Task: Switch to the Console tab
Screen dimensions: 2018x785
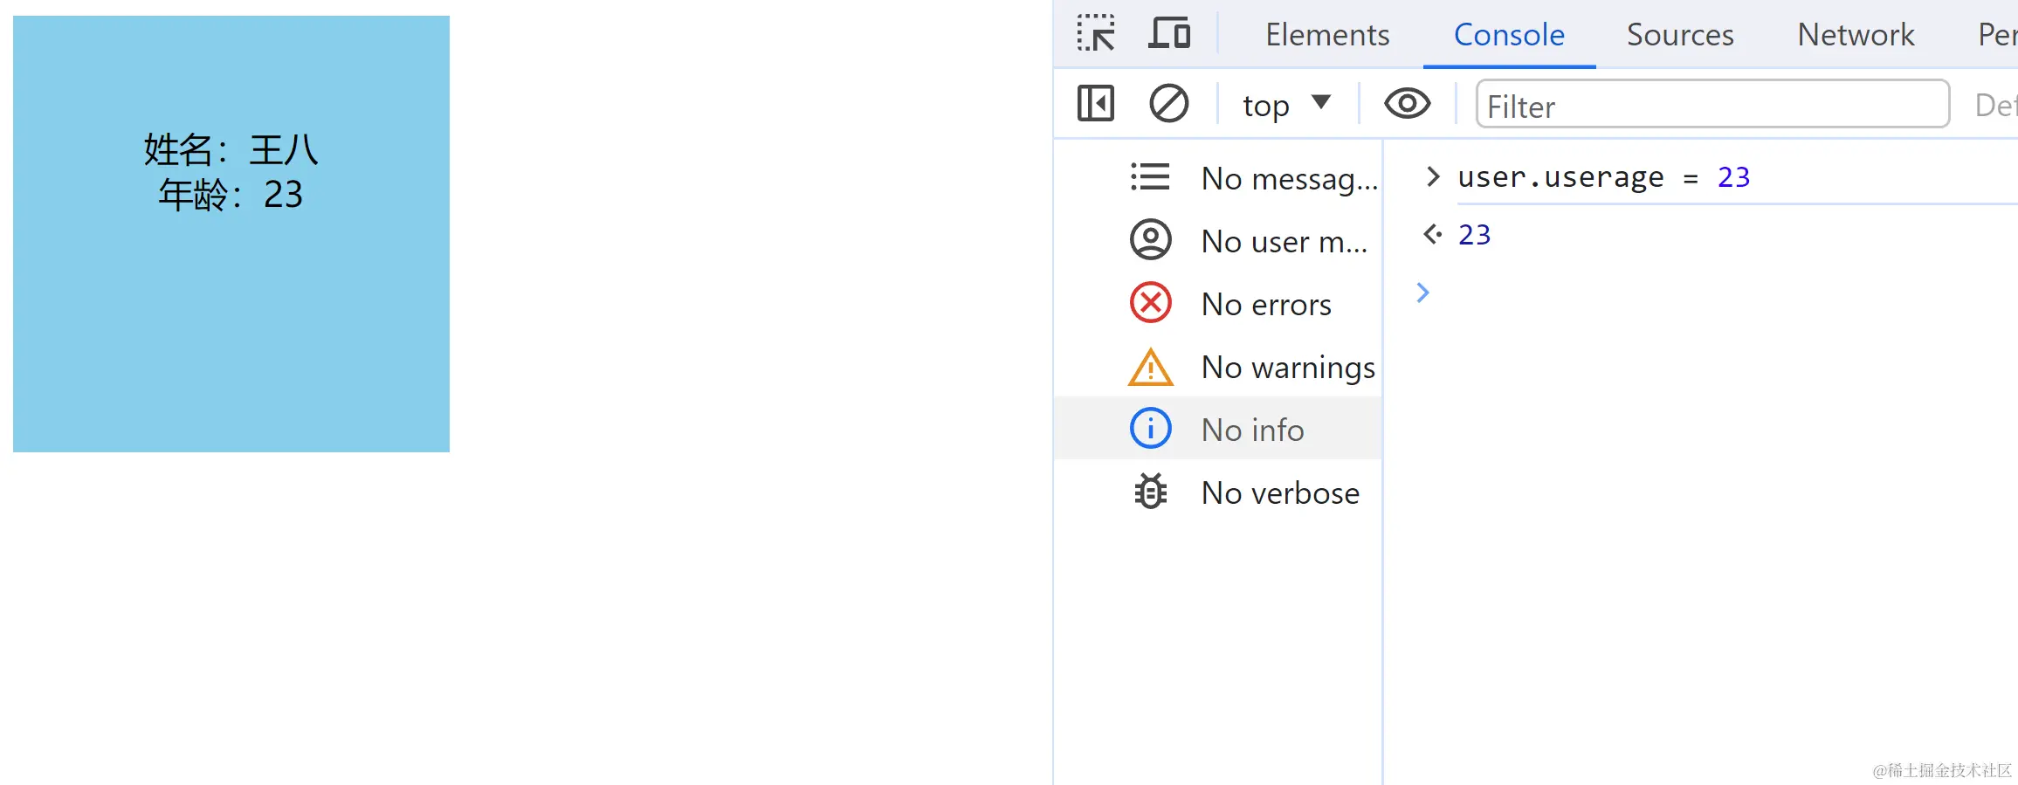Action: [1509, 35]
